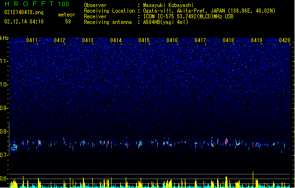The width and height of the screenshot is (295, 188).
Task: Click the strong red meteor echo near 0418
Action: 227,141
